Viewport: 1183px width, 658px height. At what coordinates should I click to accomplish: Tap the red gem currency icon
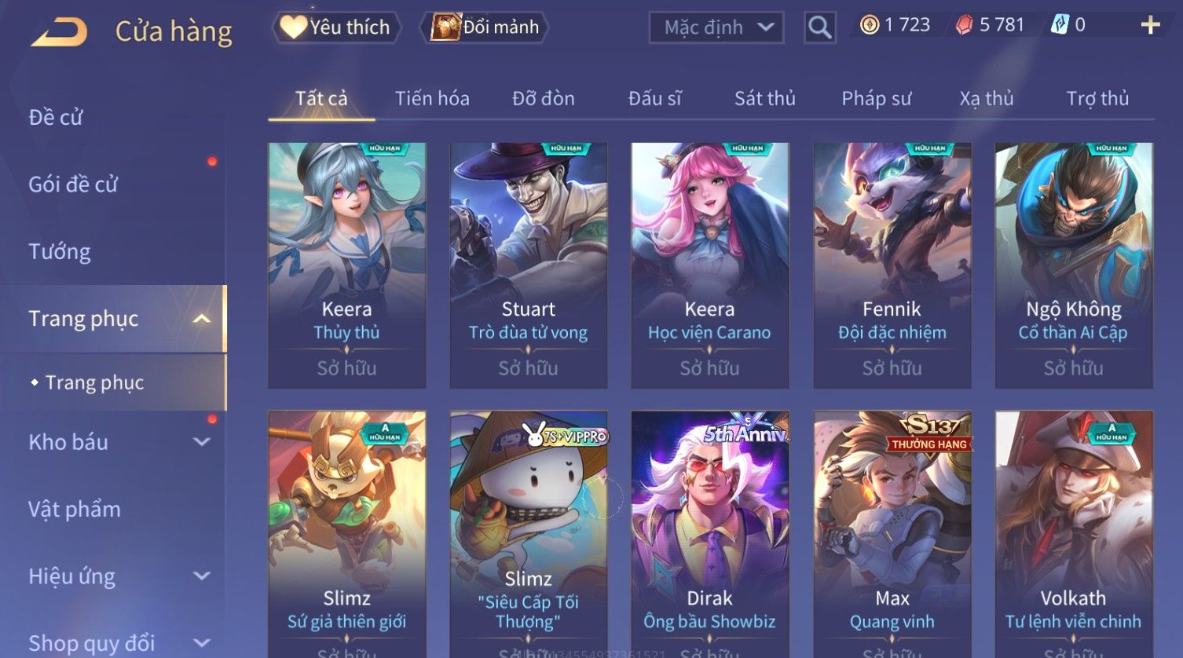pyautogui.click(x=964, y=25)
